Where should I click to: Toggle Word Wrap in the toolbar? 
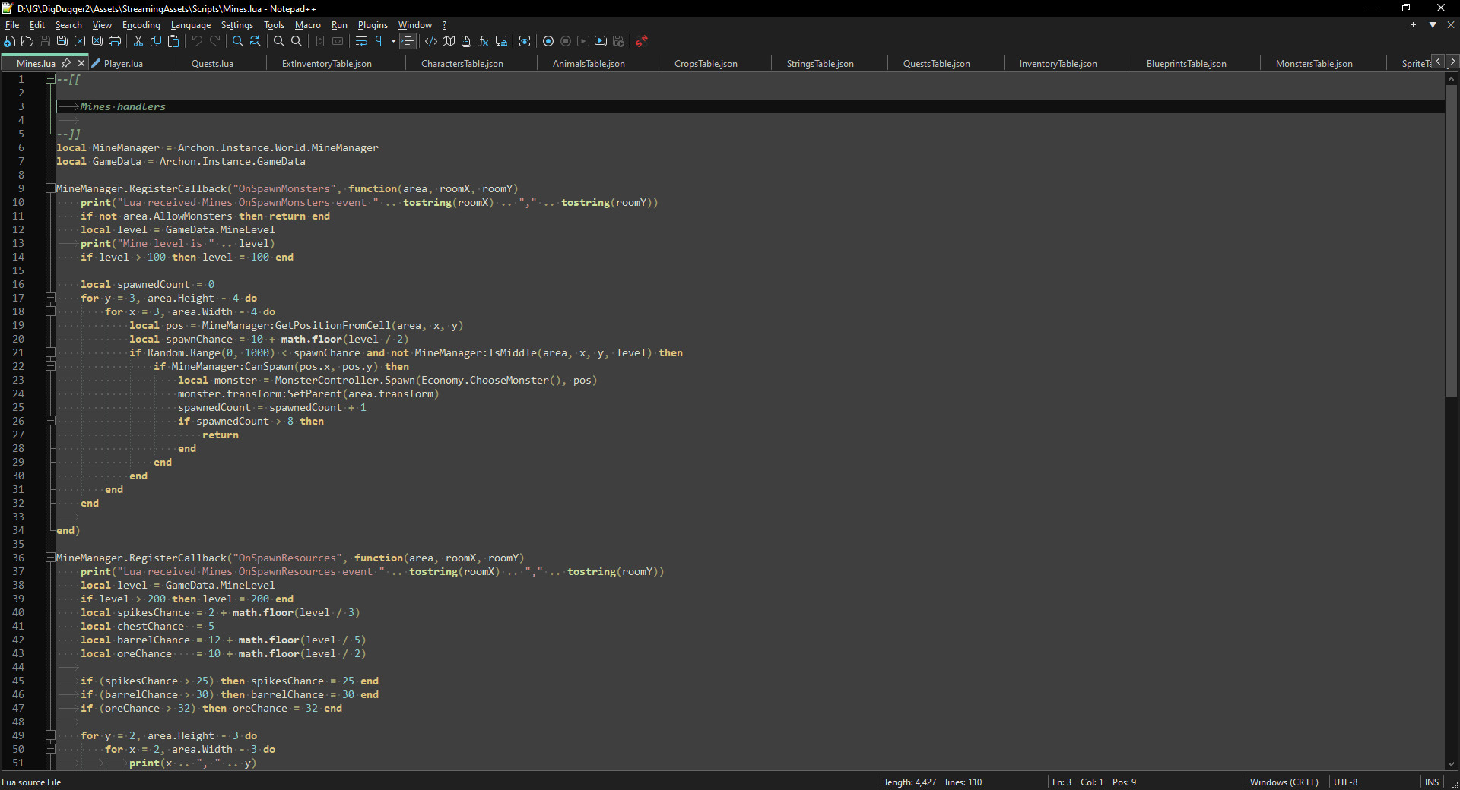[361, 41]
